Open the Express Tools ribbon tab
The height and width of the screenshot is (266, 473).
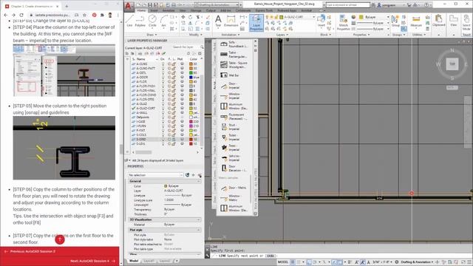coord(264,10)
